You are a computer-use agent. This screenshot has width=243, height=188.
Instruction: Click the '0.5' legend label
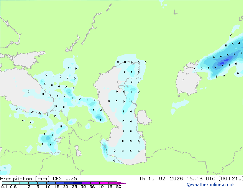[x=13, y=186]
